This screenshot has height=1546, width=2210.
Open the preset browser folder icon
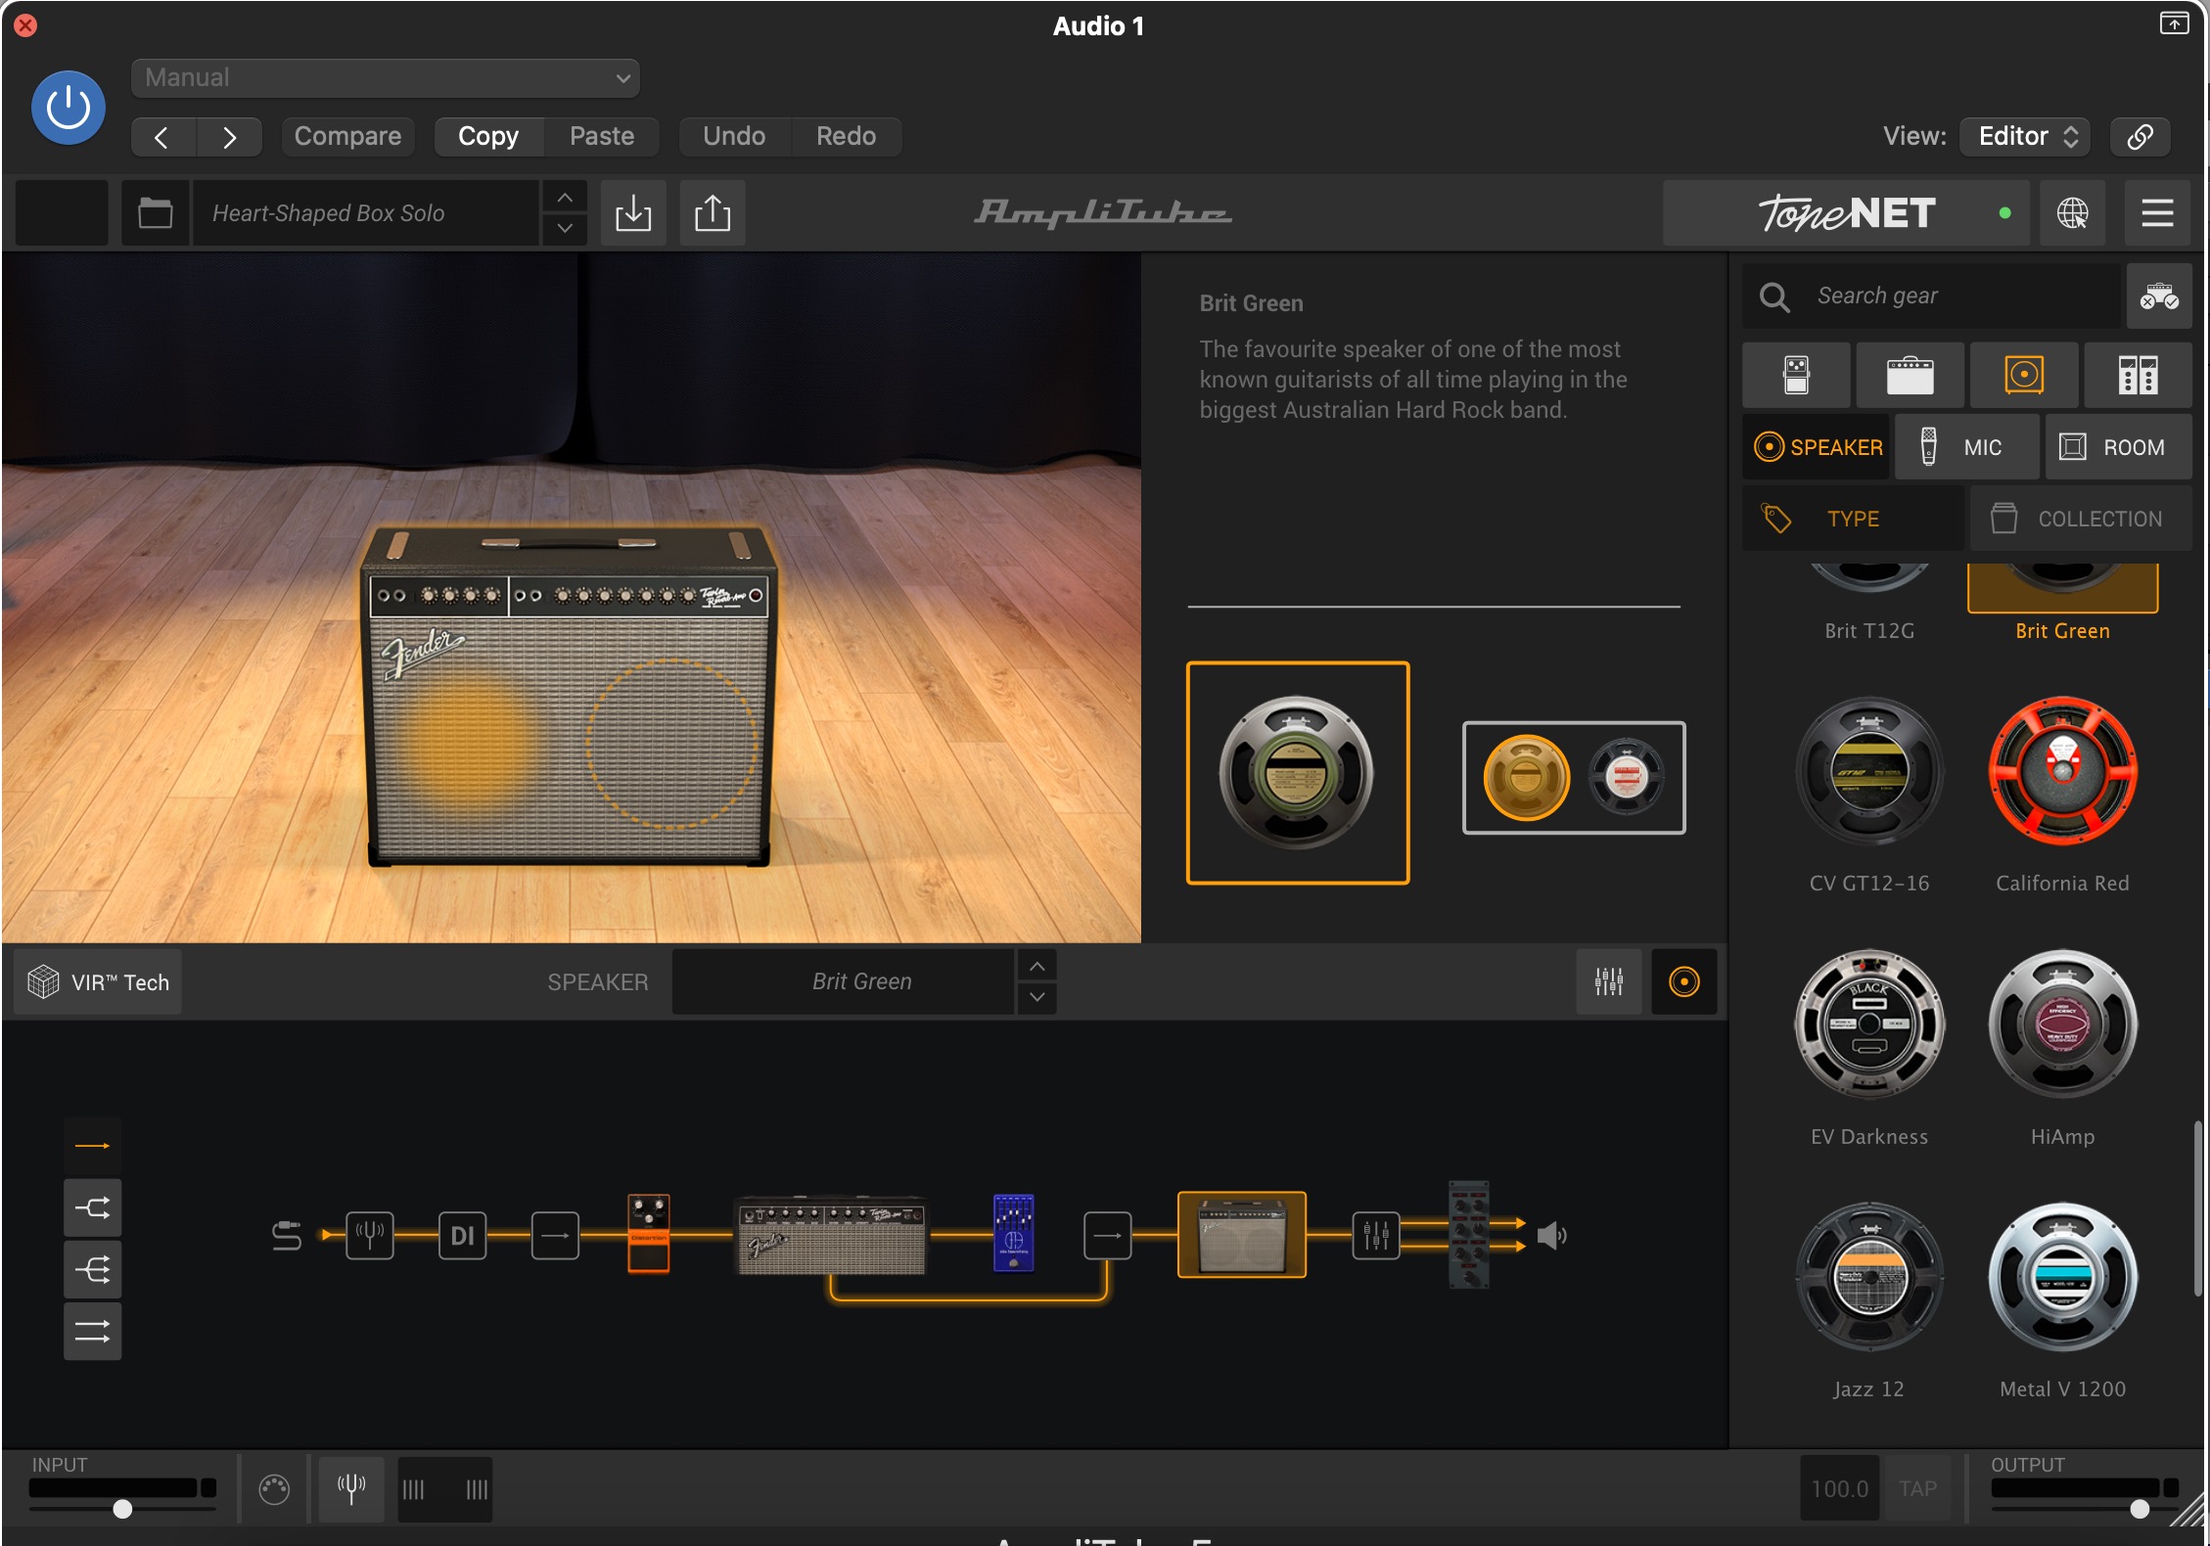(156, 212)
